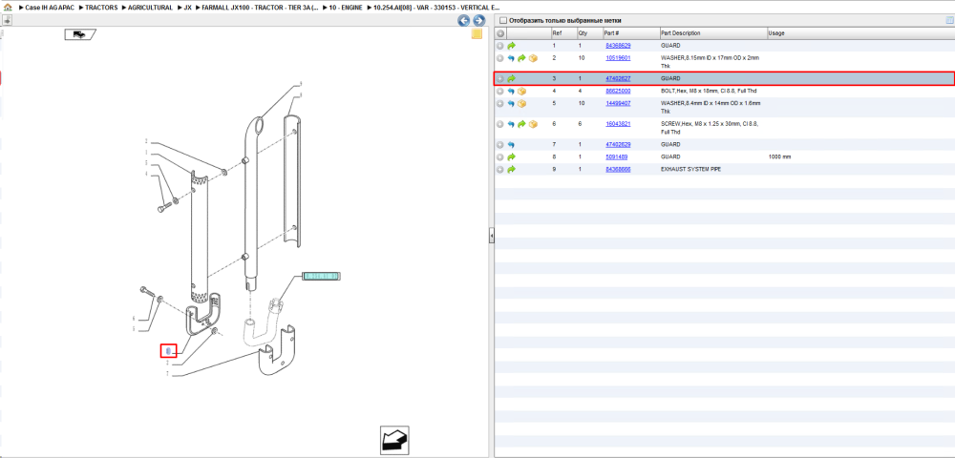
Task: Select 'WASHER,8.15mm ID x 17mm OD' description
Action: (710, 61)
